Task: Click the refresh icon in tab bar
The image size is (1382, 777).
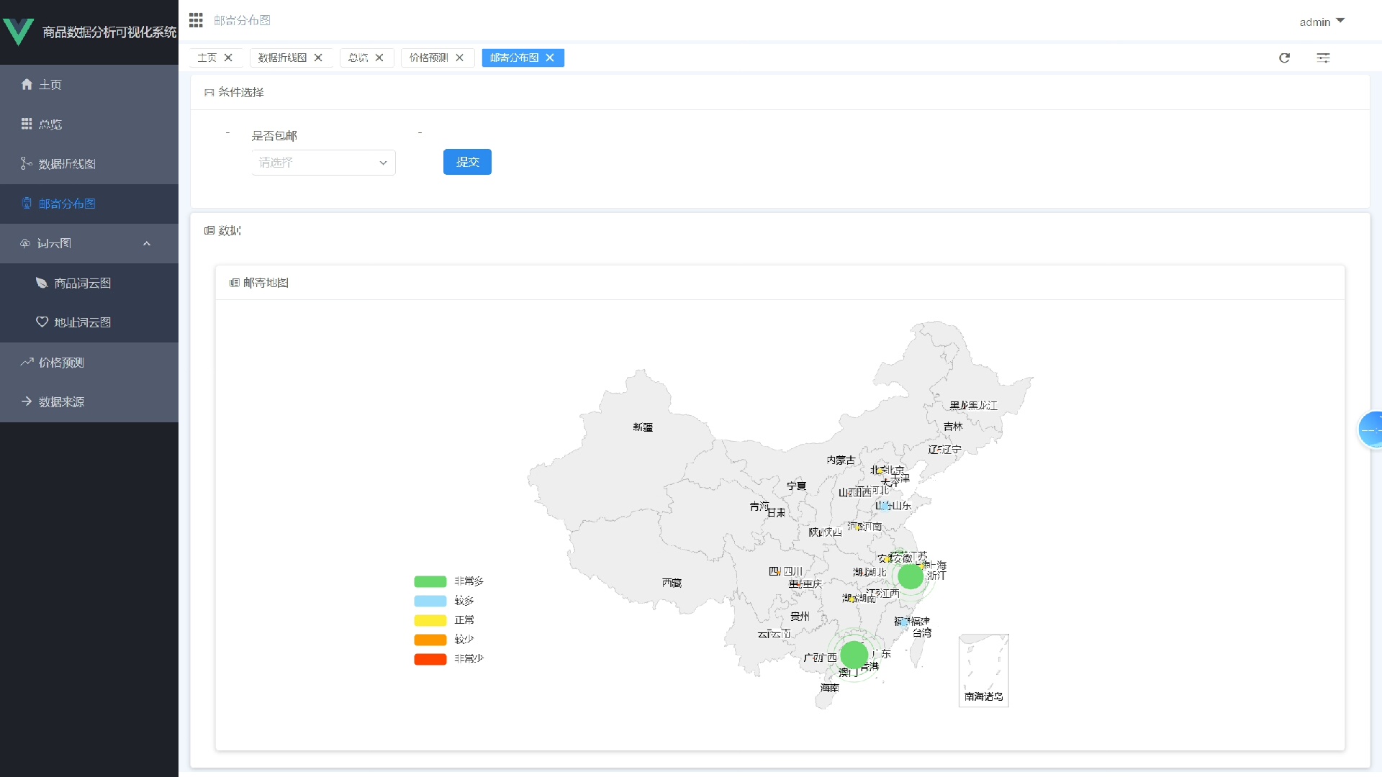Action: (1284, 58)
